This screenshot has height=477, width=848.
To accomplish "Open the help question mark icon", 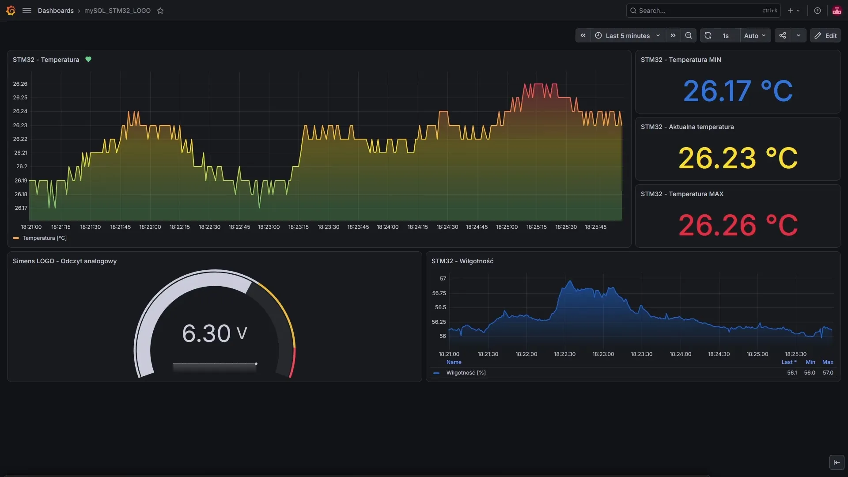I will click(x=818, y=11).
